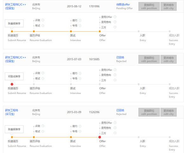Click clock icon beside 专场 in card 1615685
184x153 pixels.
point(80,78)
